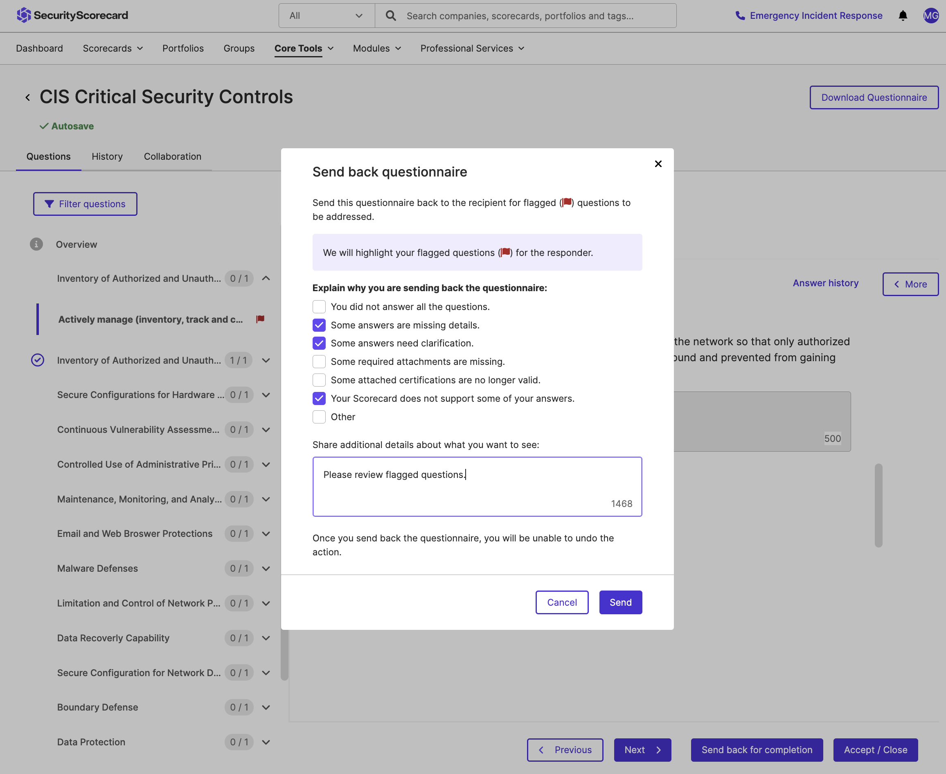Click the Emergency Incident Response phone icon

pyautogui.click(x=740, y=16)
